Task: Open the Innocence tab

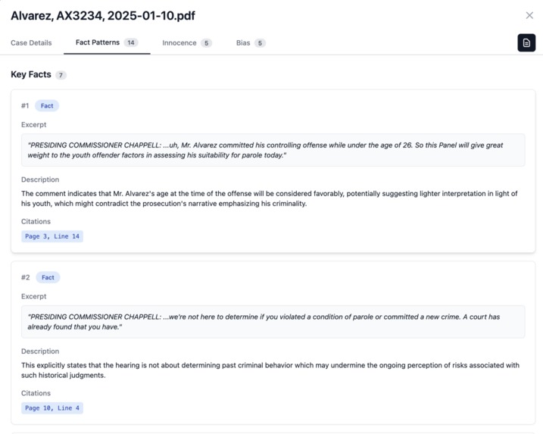Action: click(187, 43)
